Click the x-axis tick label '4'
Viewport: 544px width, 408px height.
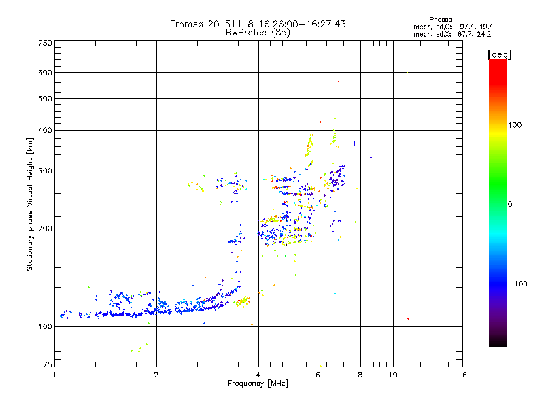click(258, 375)
